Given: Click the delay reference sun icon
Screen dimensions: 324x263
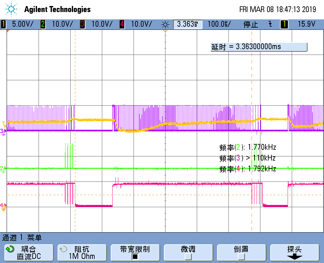Looking at the screenshot, I should pos(165,25).
